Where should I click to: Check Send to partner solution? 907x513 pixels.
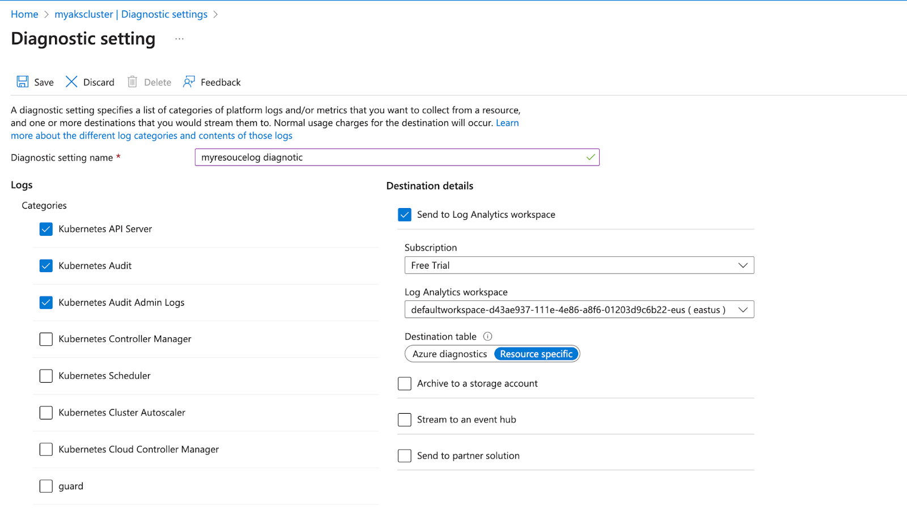[x=405, y=456]
